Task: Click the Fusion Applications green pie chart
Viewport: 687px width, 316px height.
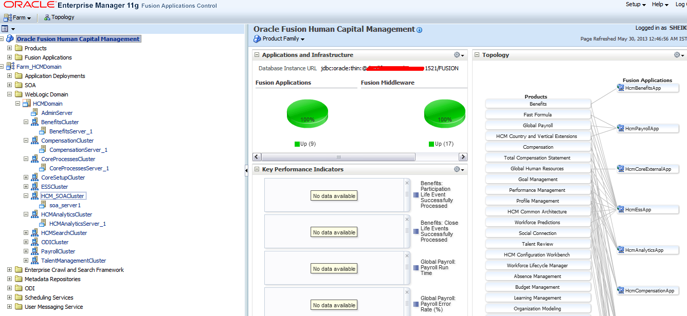Action: [307, 114]
